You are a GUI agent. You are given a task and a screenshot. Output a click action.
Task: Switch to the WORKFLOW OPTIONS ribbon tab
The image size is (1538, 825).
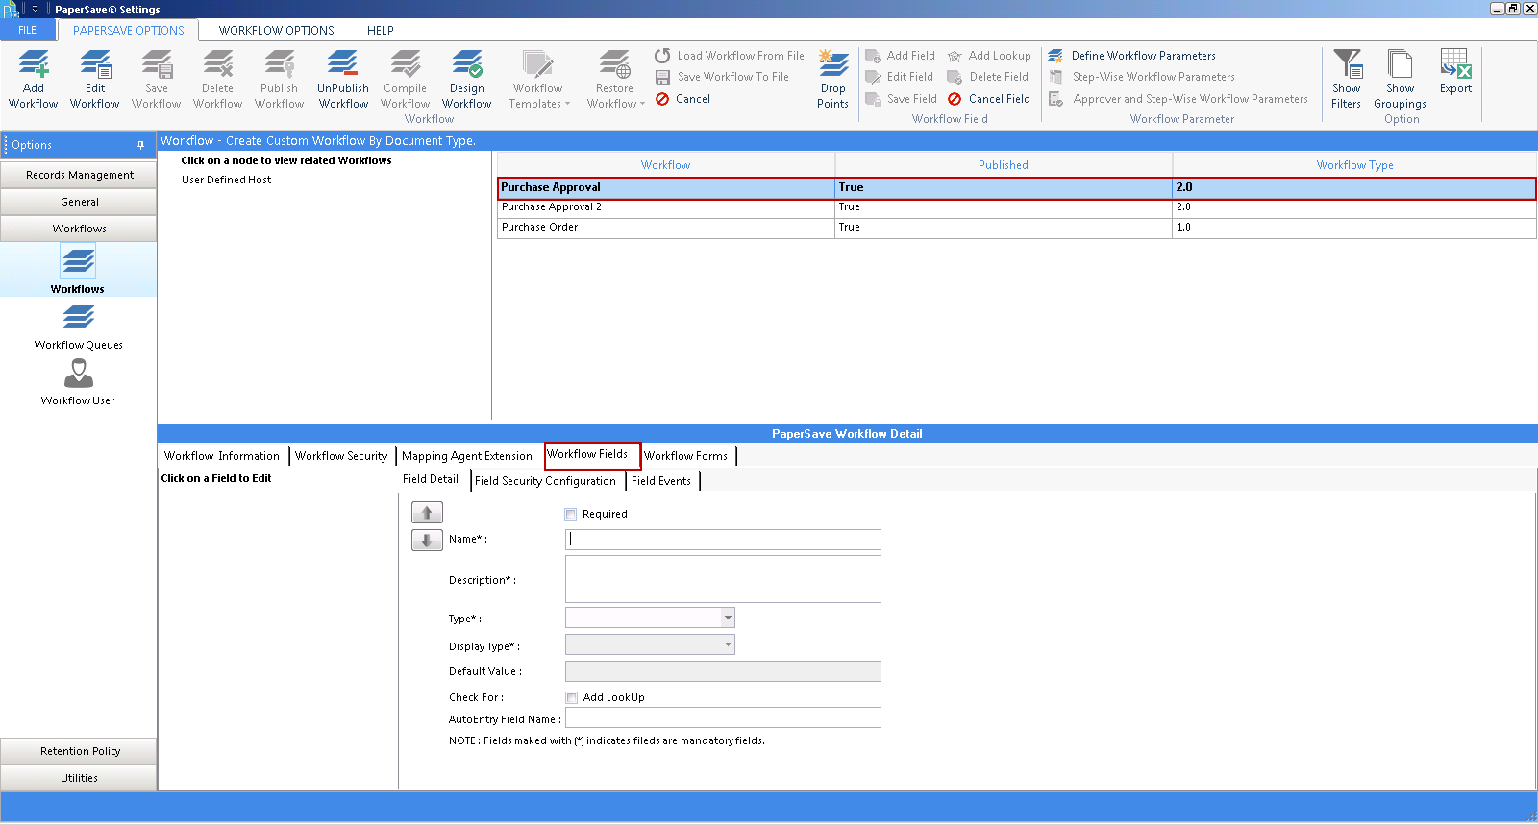[277, 30]
